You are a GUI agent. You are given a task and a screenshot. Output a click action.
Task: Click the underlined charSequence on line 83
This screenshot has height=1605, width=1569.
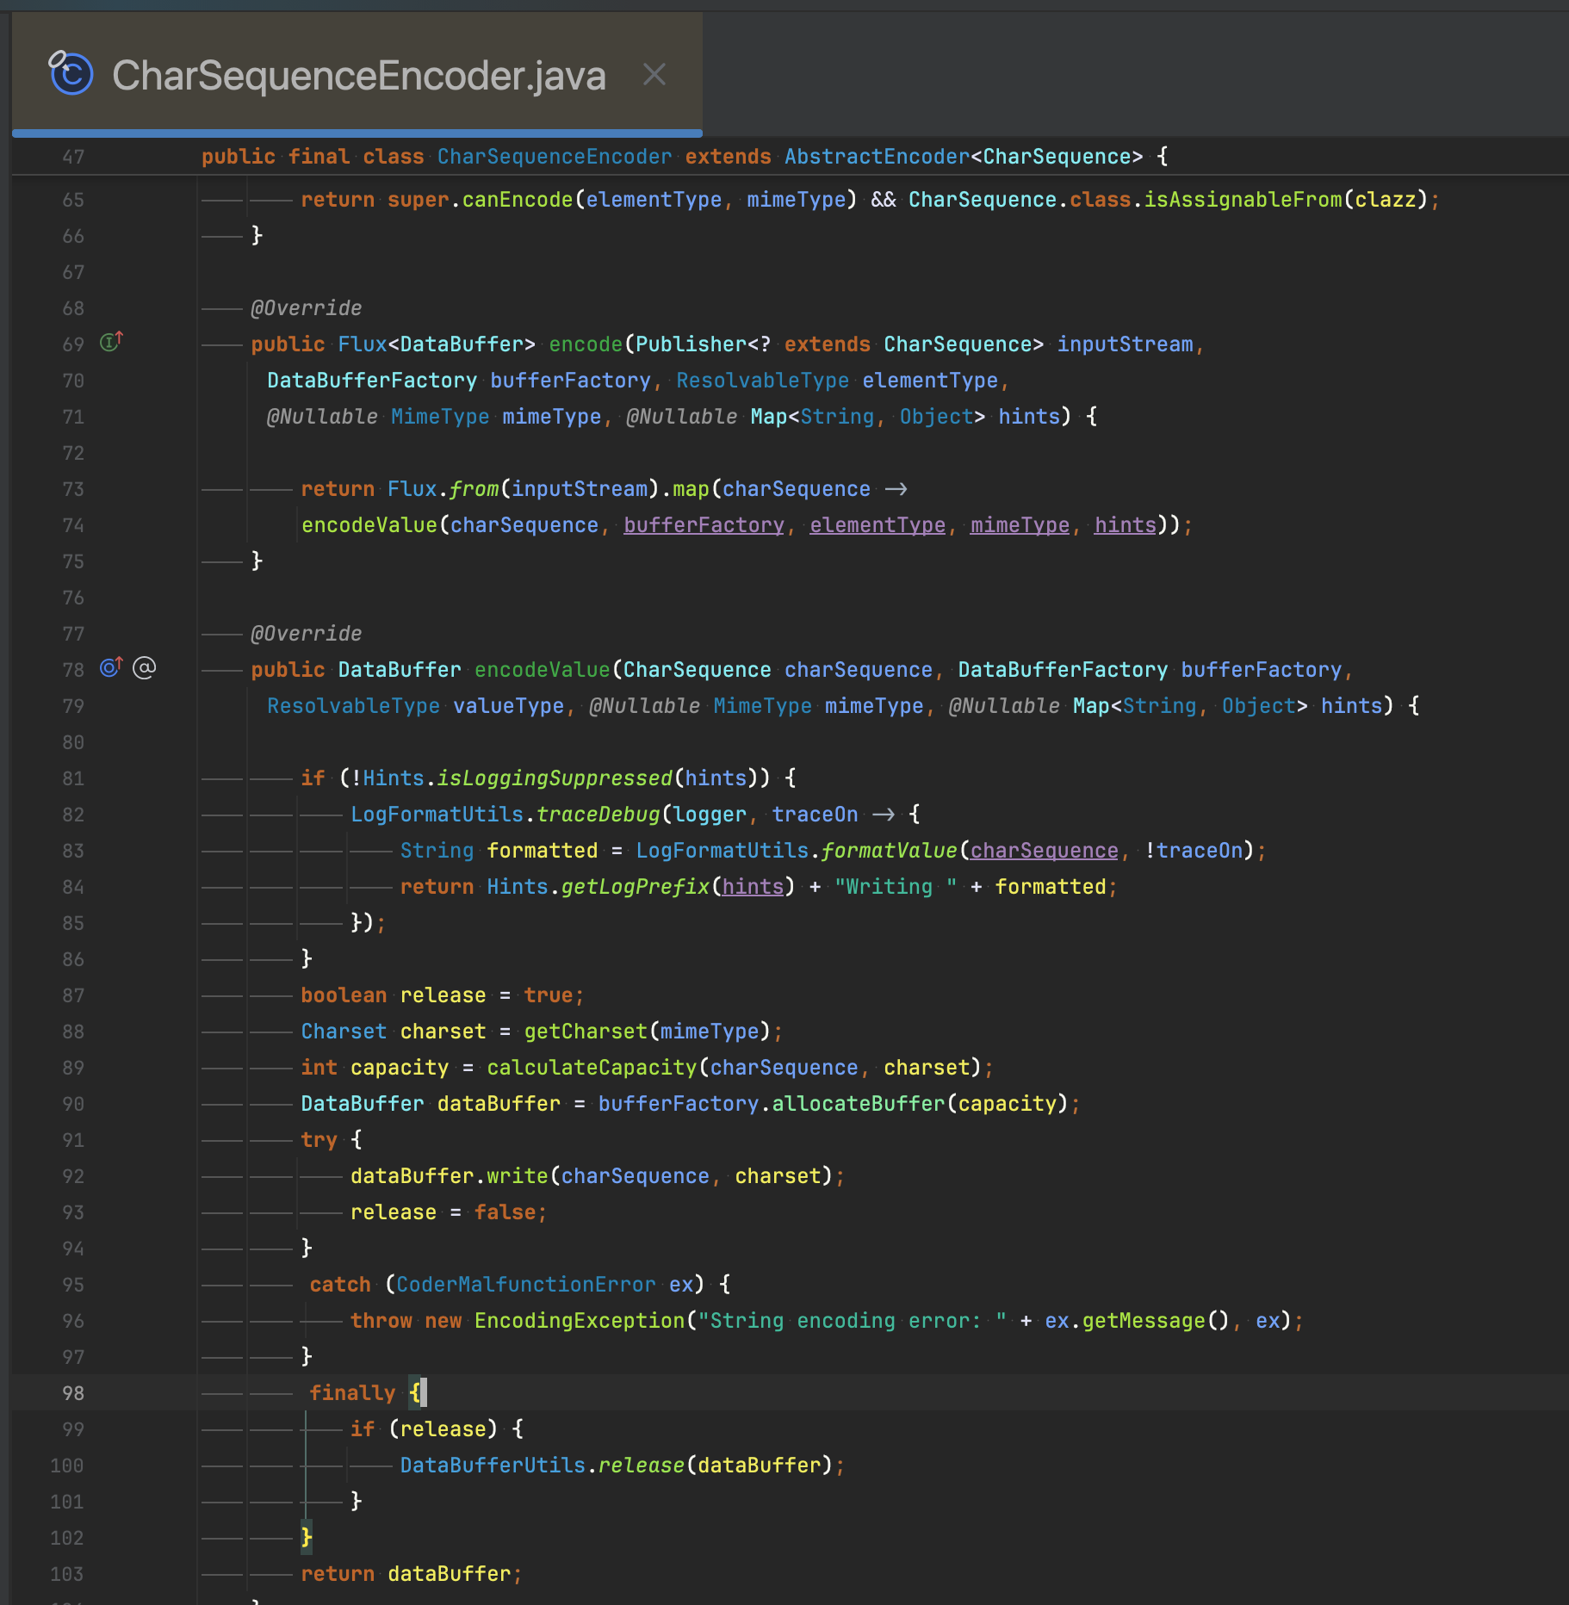[x=1044, y=851]
